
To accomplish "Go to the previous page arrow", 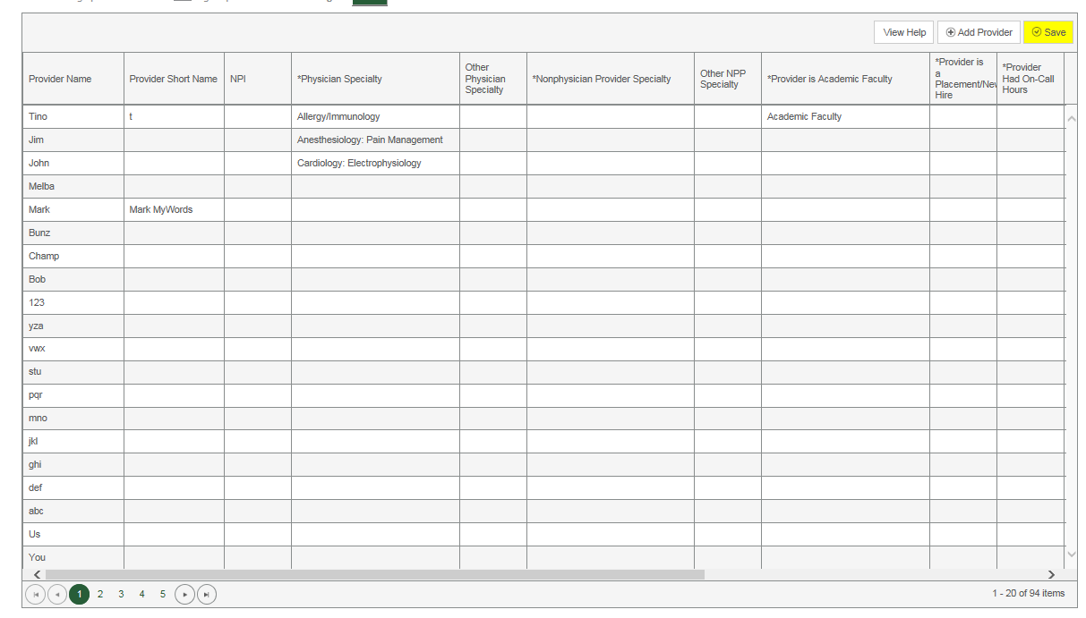I will click(57, 594).
